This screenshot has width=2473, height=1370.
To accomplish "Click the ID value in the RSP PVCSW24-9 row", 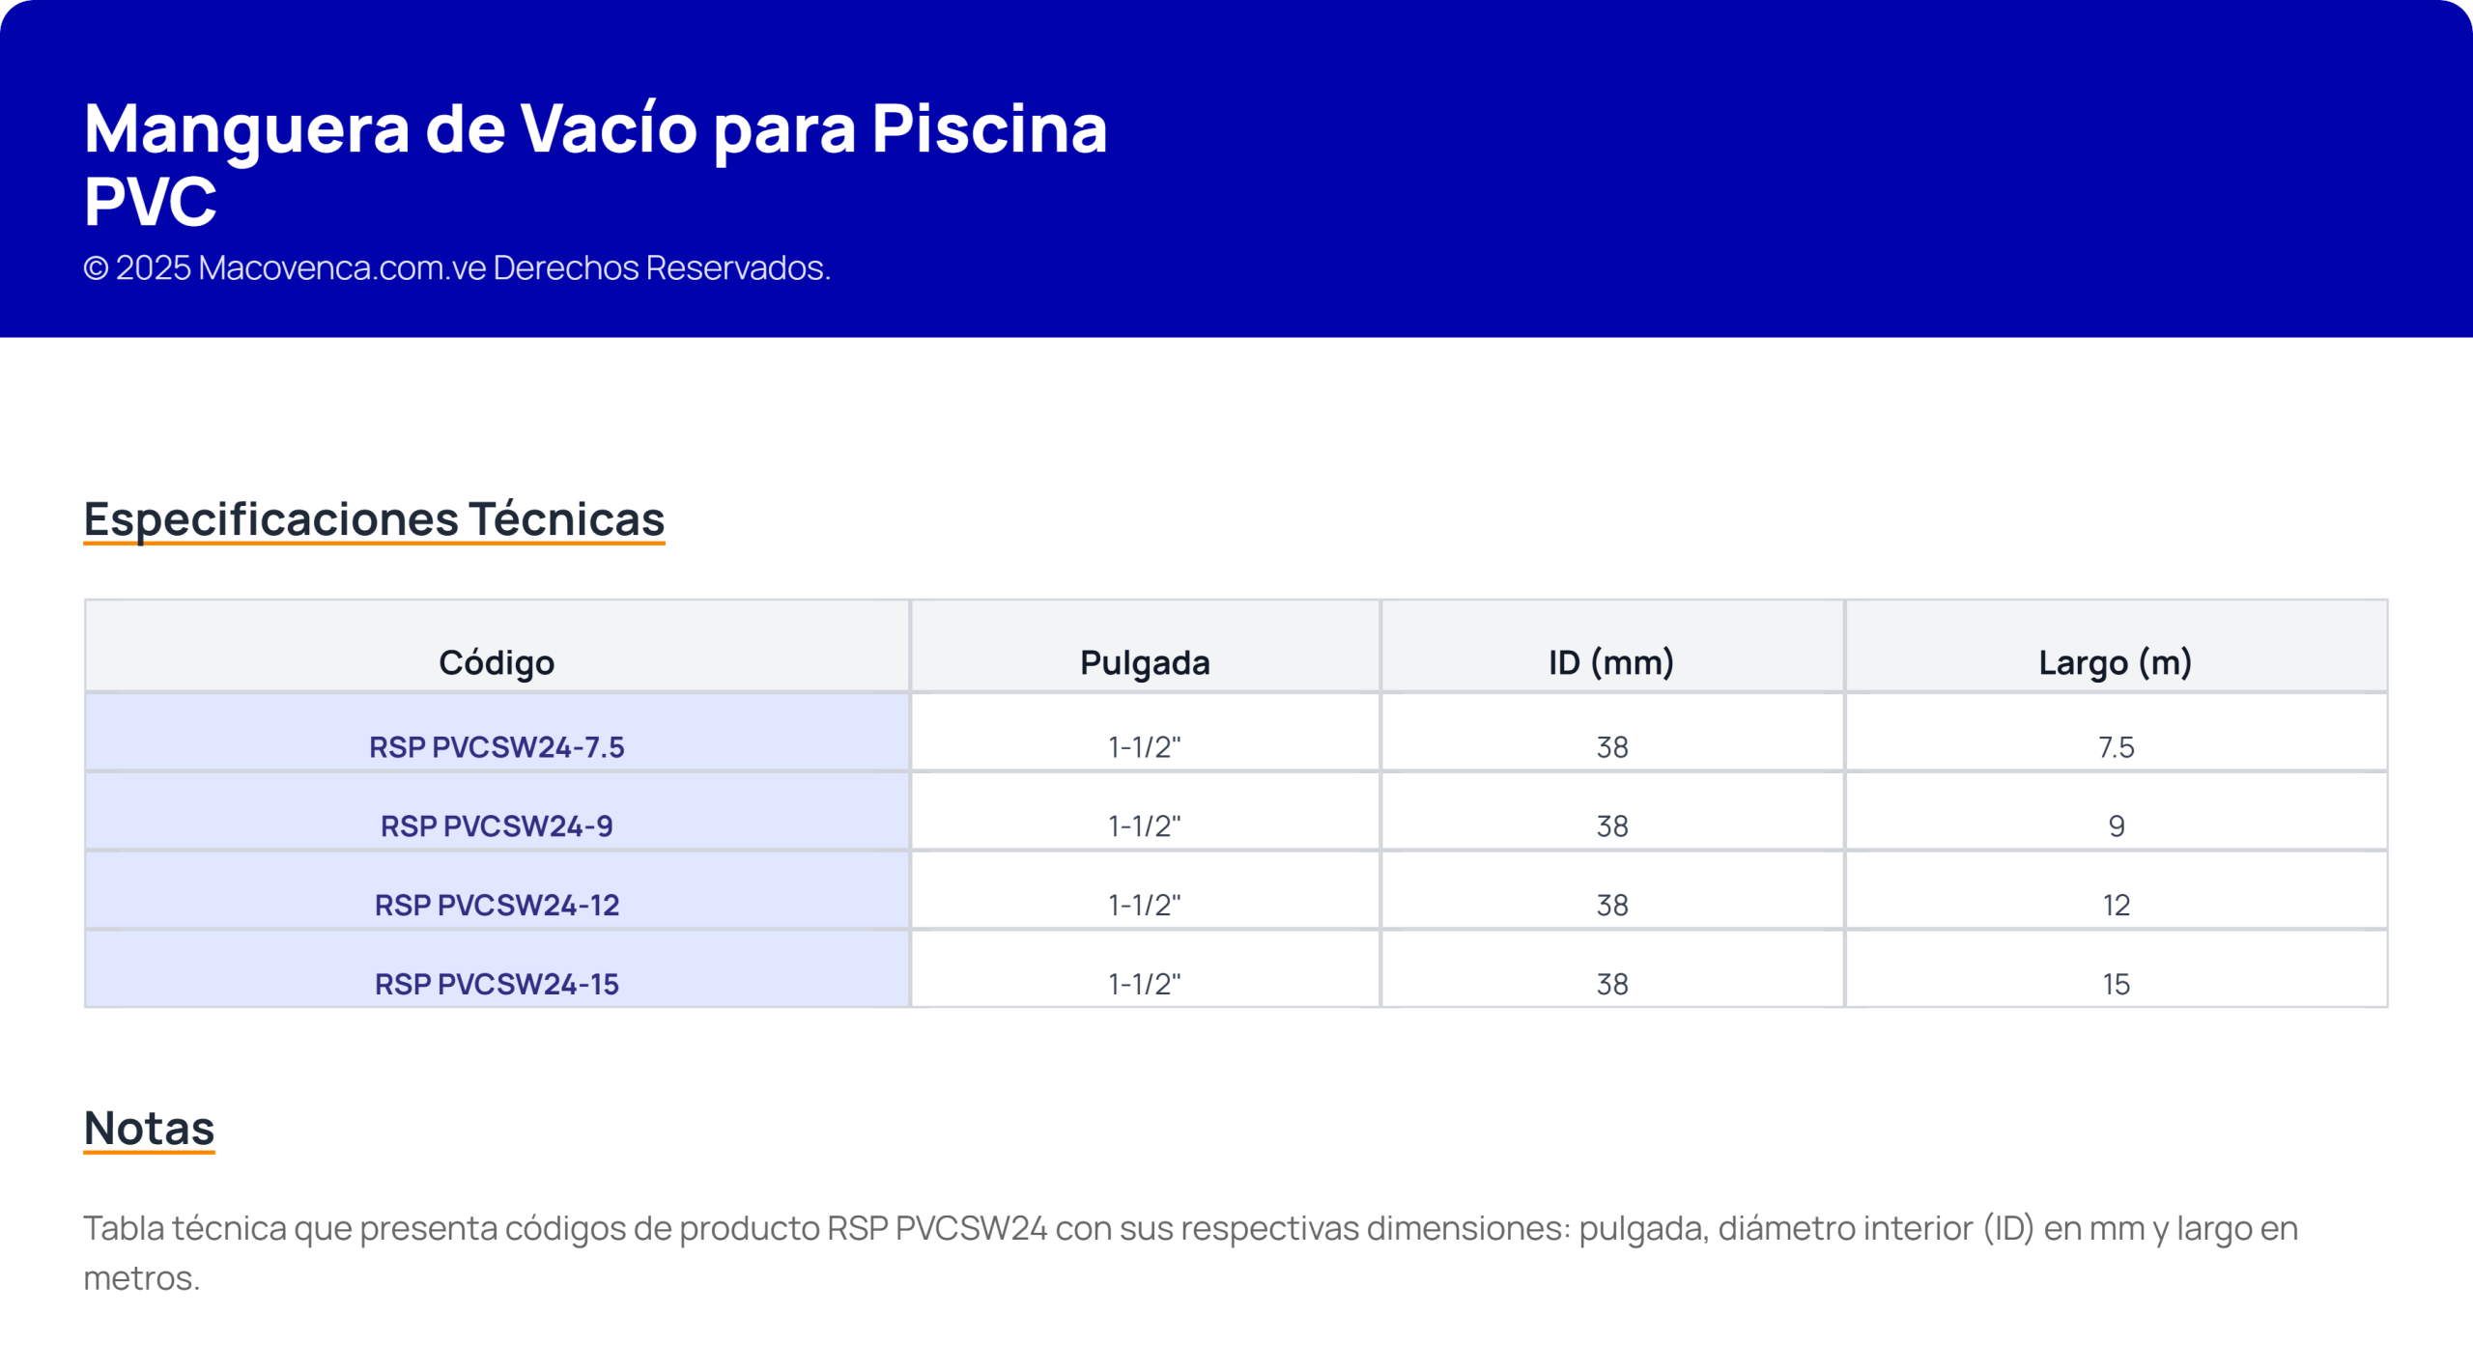I will (1611, 825).
